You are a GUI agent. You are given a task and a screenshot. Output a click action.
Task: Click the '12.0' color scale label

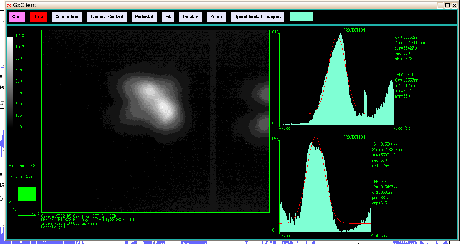(x=20, y=36)
